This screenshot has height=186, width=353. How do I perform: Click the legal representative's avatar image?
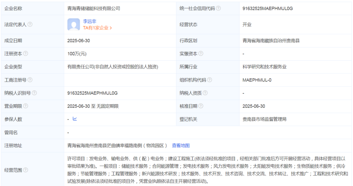(74, 25)
